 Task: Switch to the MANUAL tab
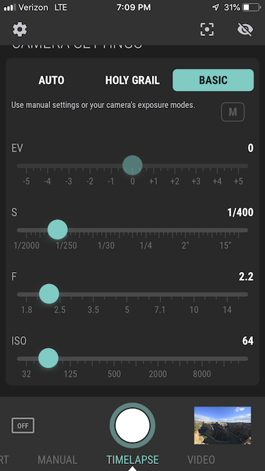coord(57,460)
